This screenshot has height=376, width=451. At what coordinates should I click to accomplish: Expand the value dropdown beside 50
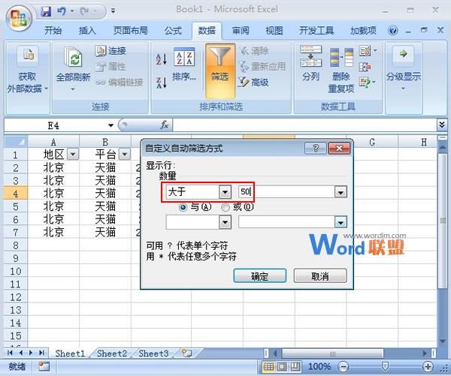pos(341,192)
